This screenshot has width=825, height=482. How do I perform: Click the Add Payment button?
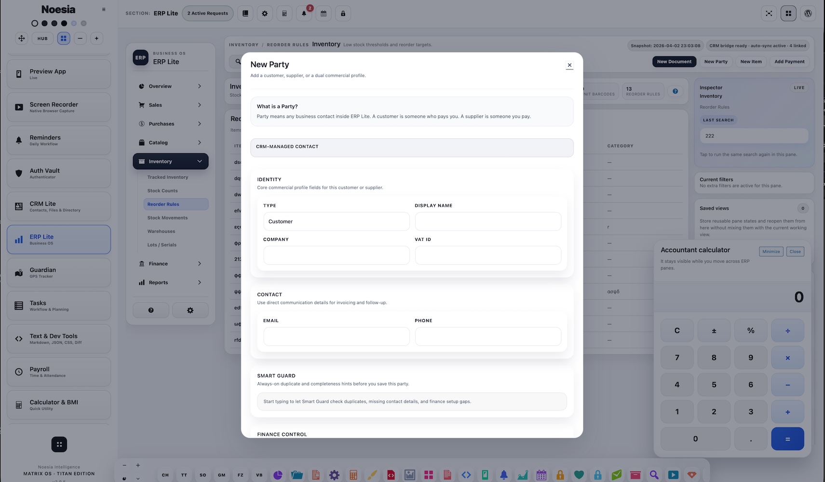pyautogui.click(x=789, y=62)
